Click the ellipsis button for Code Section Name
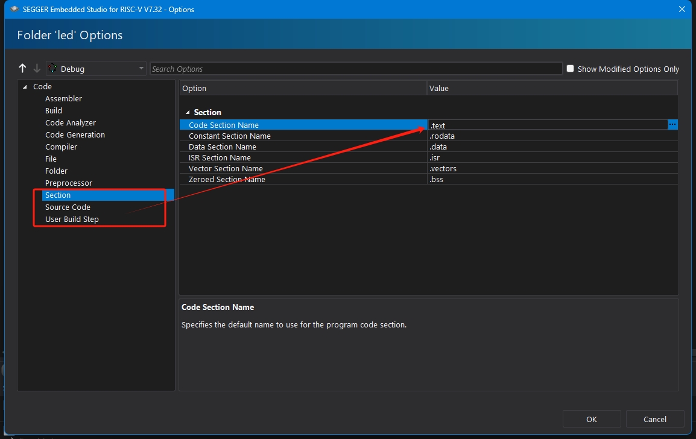This screenshot has height=439, width=696. point(672,125)
